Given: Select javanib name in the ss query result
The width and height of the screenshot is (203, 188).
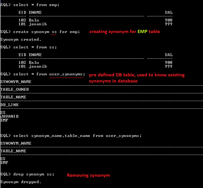Looking at the screenshot, I should coord(38,66).
